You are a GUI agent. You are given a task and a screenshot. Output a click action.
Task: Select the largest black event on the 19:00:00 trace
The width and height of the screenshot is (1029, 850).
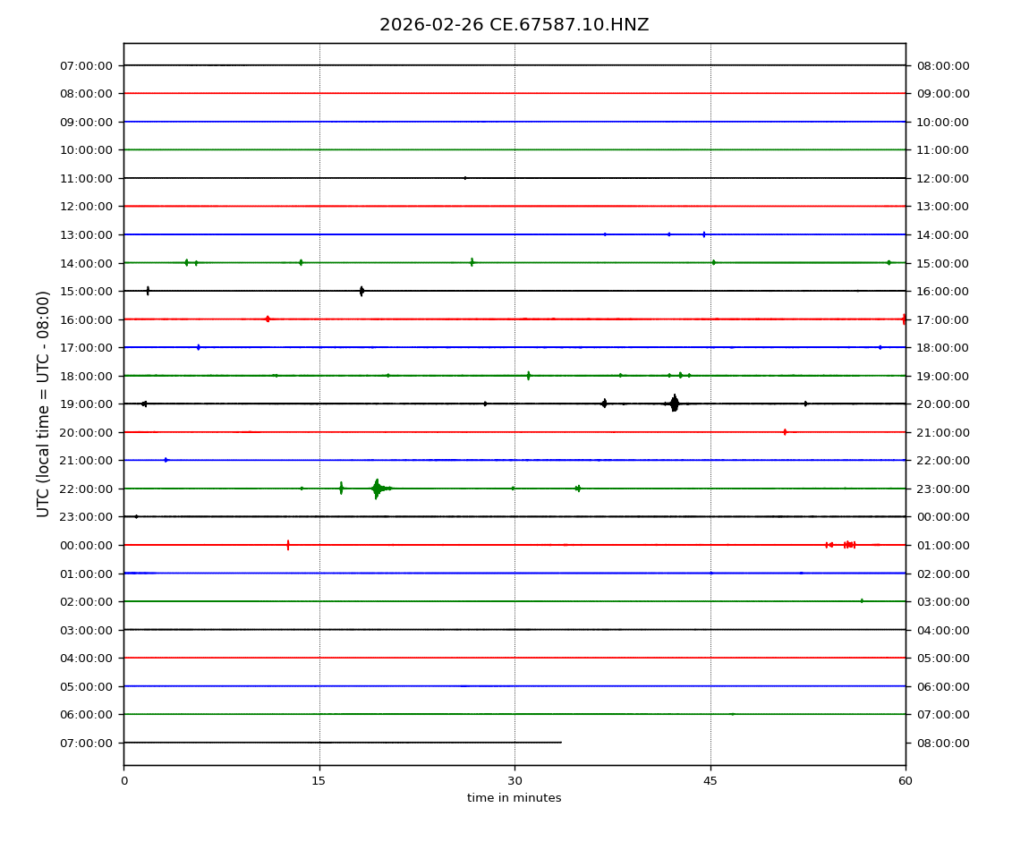(674, 404)
